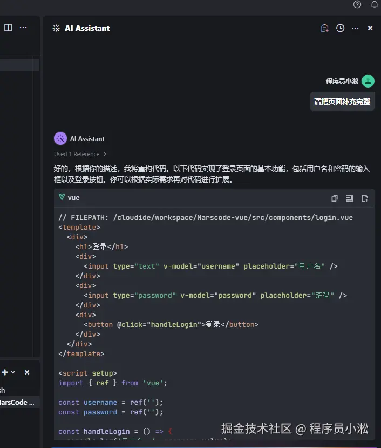
Task: Copy the vue code block
Action: click(335, 198)
